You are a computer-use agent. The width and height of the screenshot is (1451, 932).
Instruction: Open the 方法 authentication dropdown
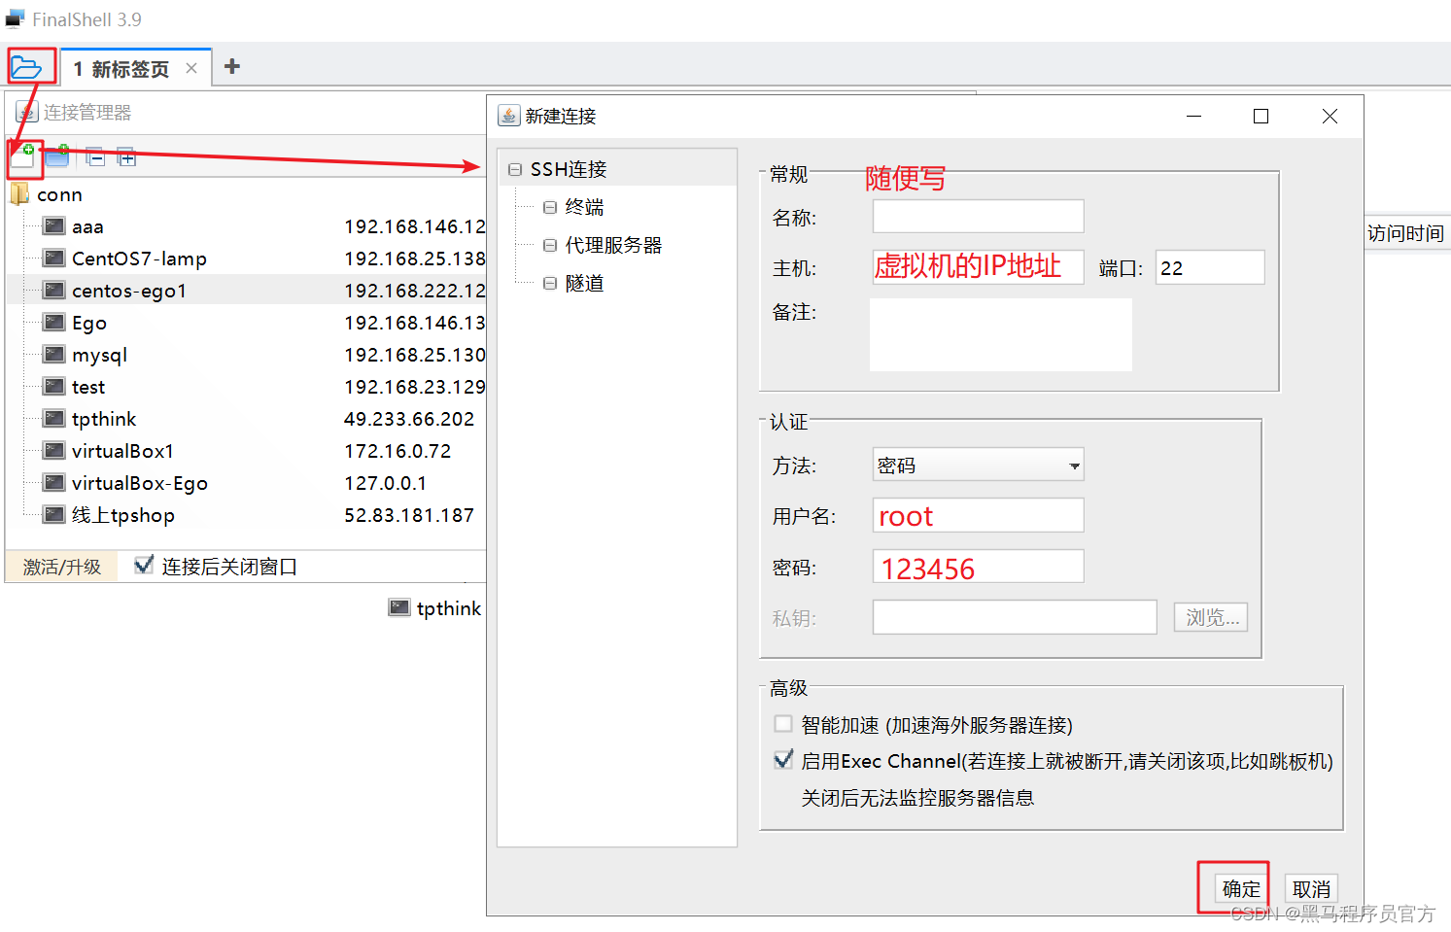pos(978,466)
